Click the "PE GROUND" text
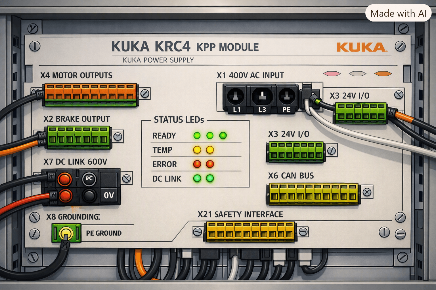Screen dimensions: 436x290 click(104, 233)
